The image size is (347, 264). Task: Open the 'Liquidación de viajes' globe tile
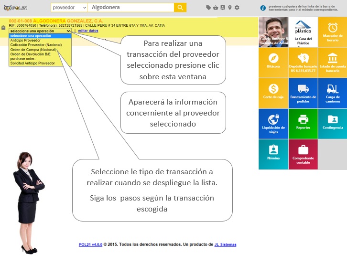pyautogui.click(x=273, y=124)
